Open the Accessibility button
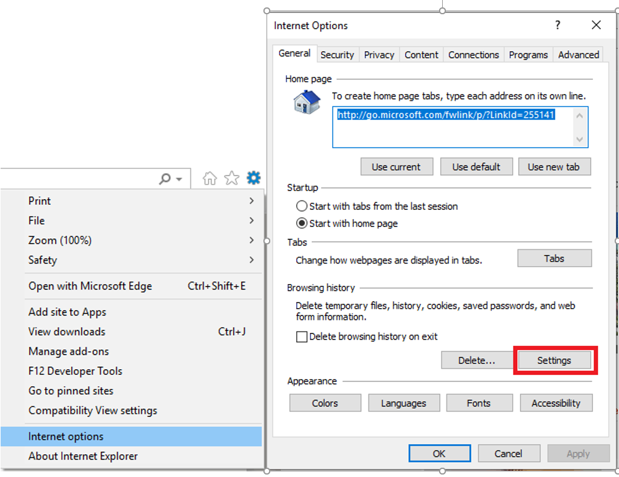The height and width of the screenshot is (477, 619). [556, 403]
